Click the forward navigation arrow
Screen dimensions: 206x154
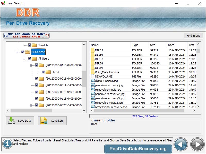pos(197,145)
